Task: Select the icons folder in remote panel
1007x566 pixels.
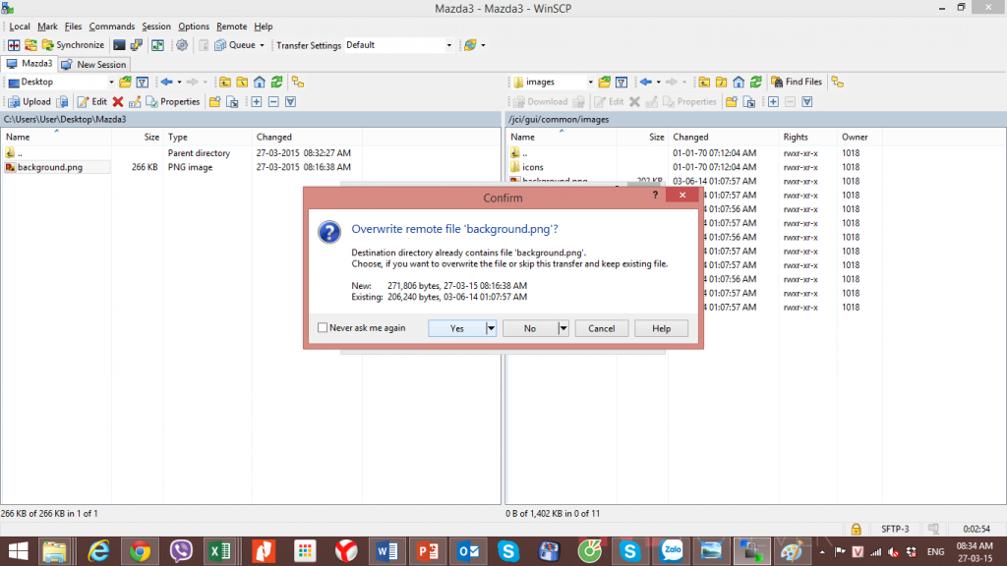Action: tap(532, 167)
